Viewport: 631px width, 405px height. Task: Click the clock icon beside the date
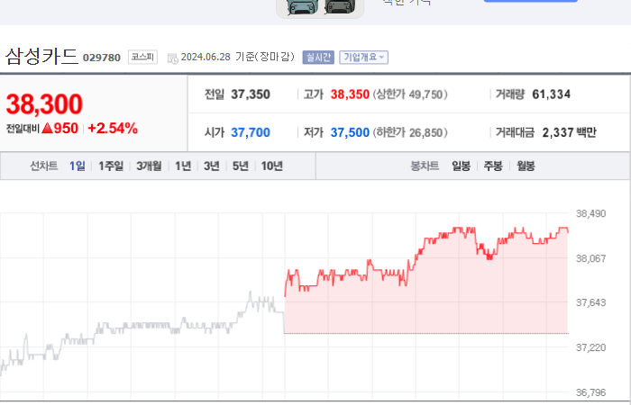click(173, 58)
